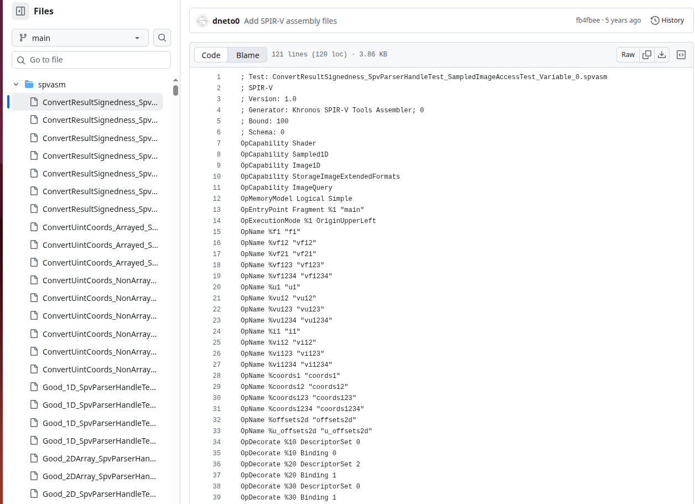The image size is (695, 504).
Task: Collapse the spvasm folder chevron
Action: tap(16, 85)
